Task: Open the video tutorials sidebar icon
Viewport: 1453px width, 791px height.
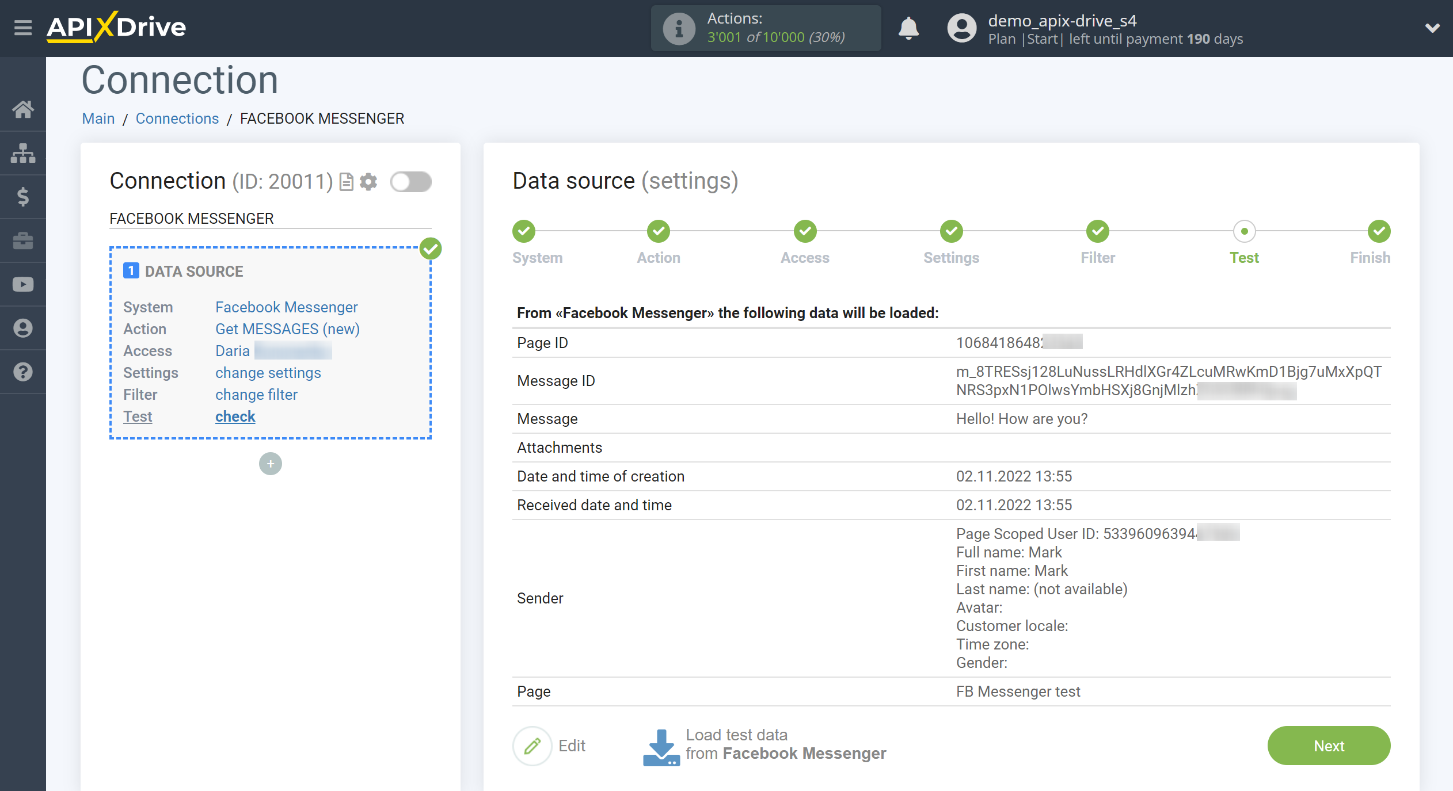Action: pyautogui.click(x=23, y=284)
